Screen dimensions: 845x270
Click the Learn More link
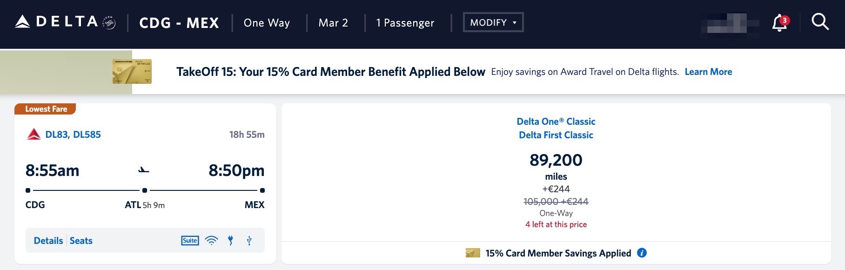pos(708,72)
